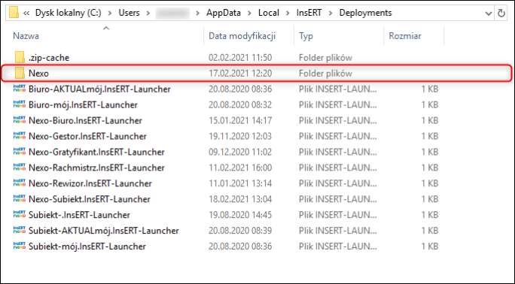515x284 pixels.
Task: Click Deployments in the breadcrumb path
Action: click(x=366, y=13)
